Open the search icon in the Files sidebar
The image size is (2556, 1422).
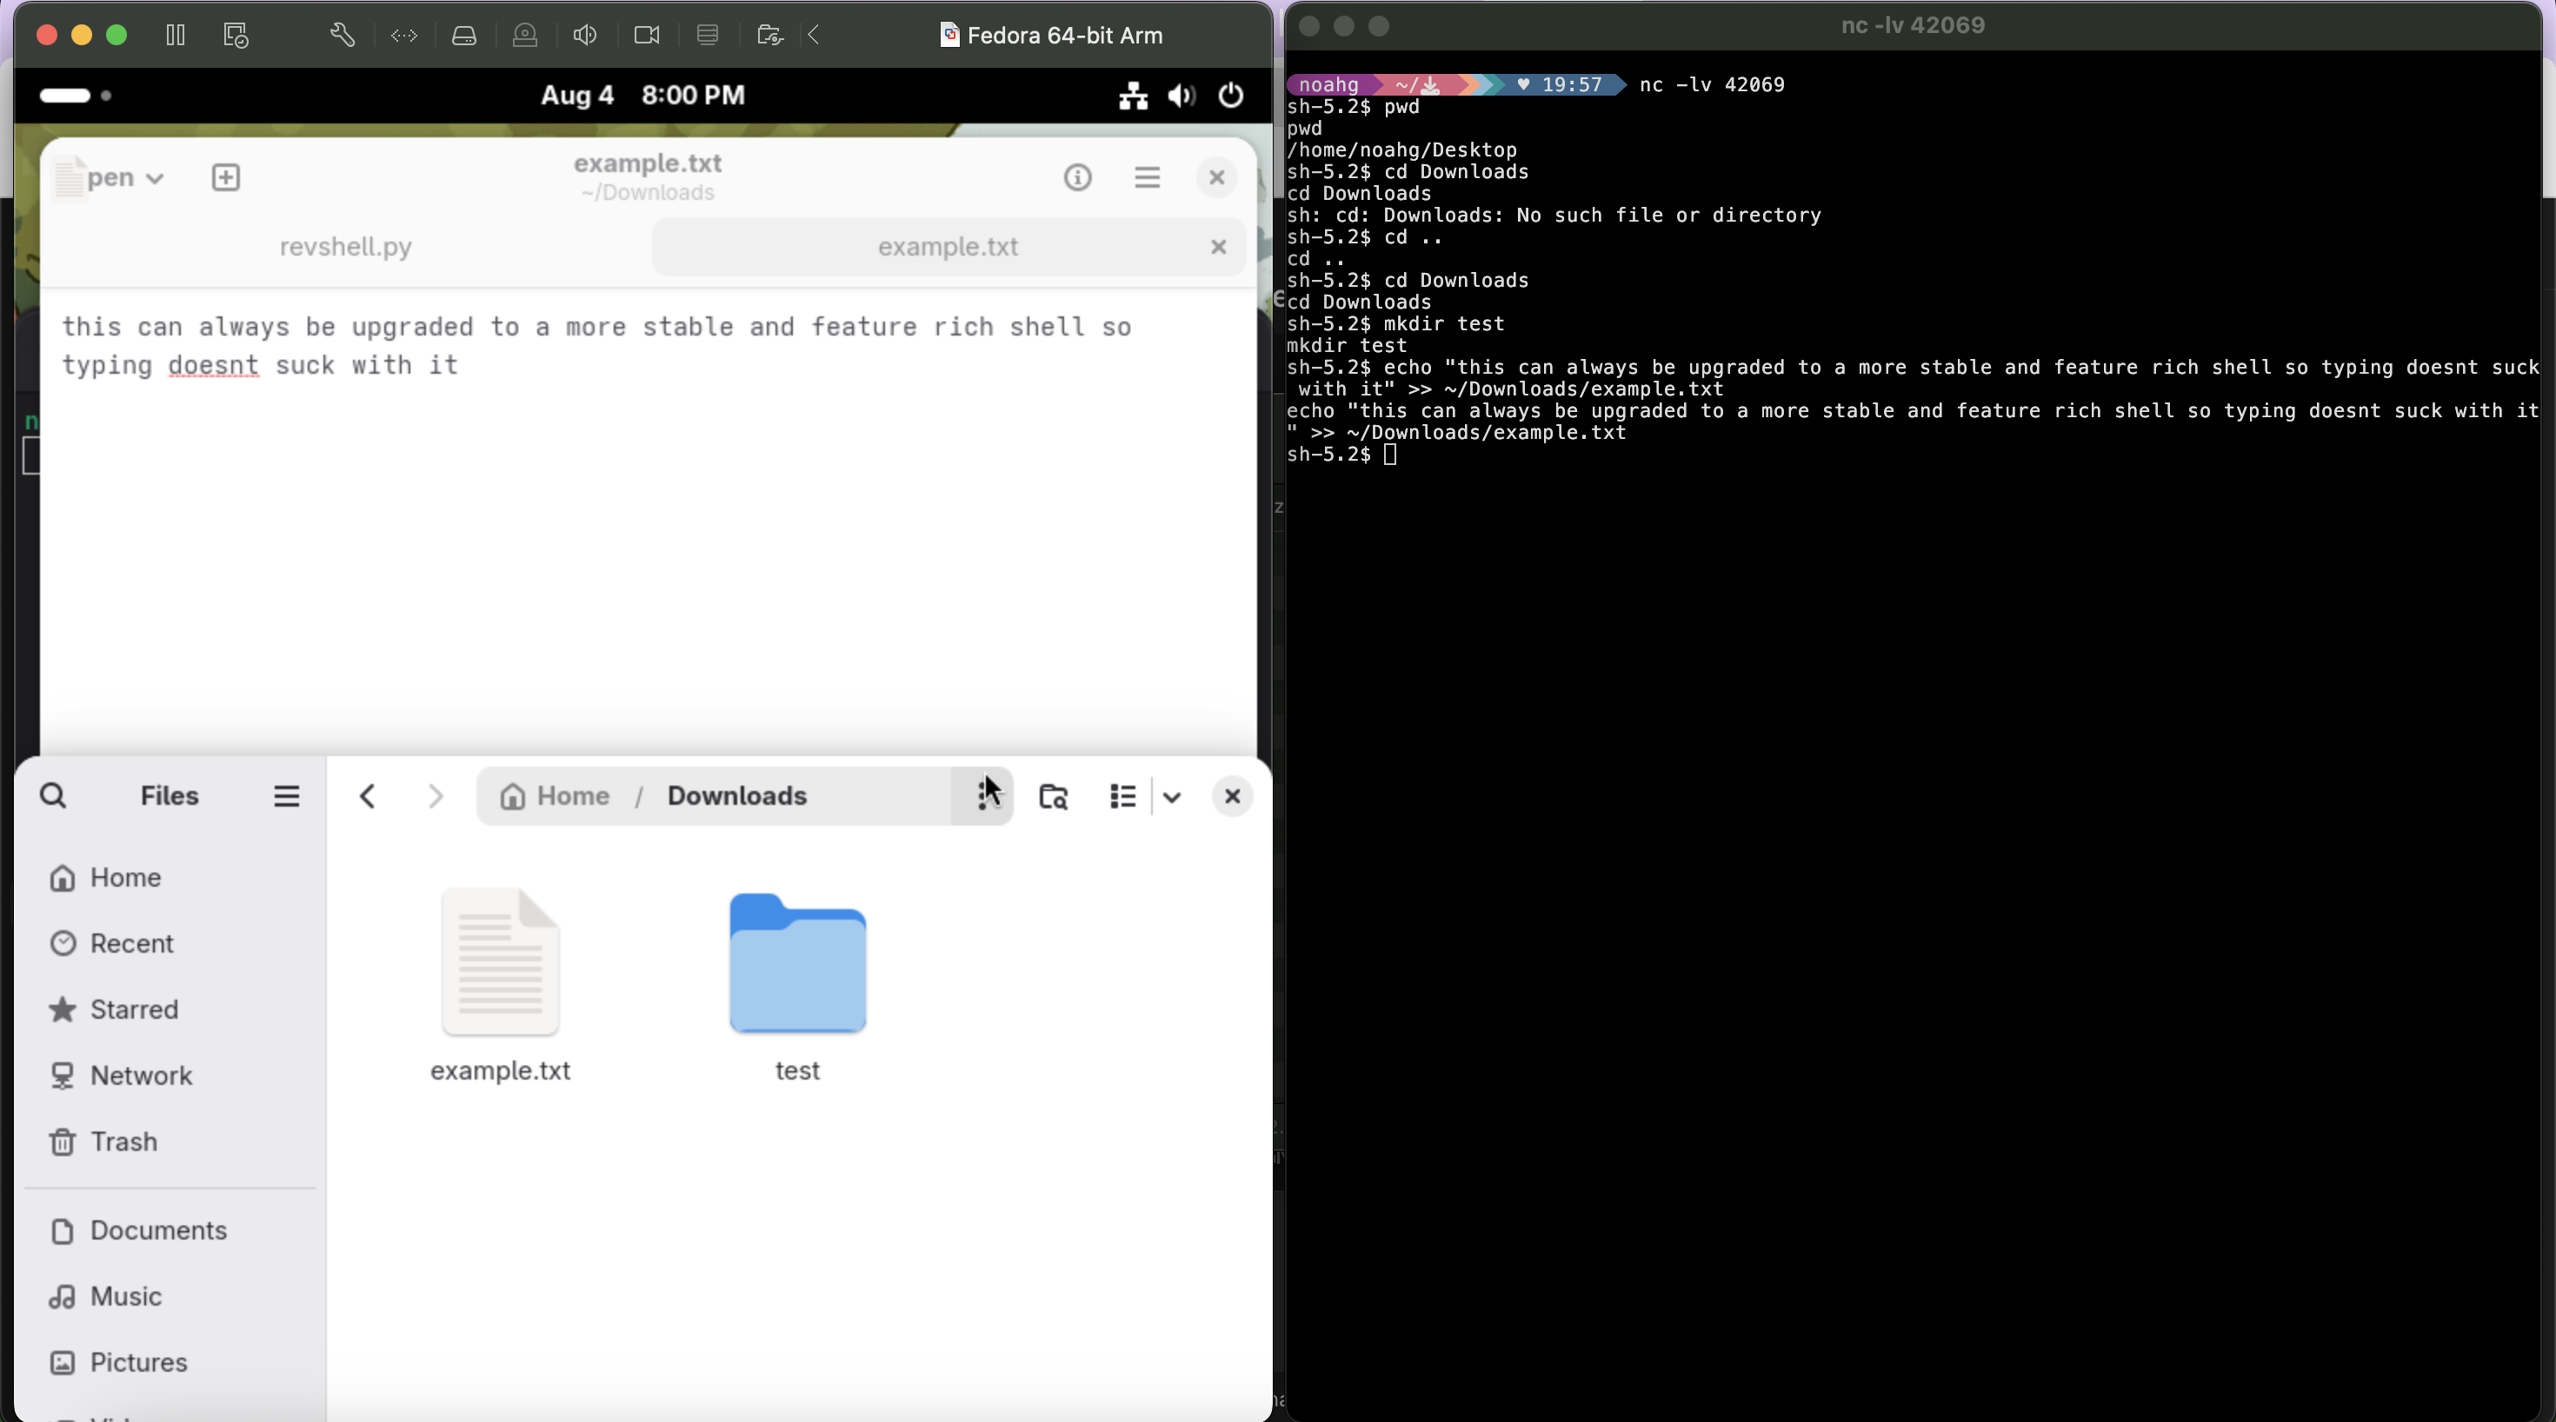click(54, 796)
